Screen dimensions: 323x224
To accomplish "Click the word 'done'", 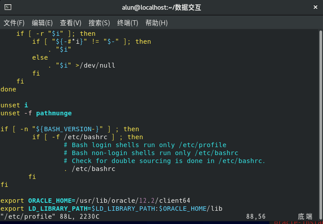I will click(8, 89).
